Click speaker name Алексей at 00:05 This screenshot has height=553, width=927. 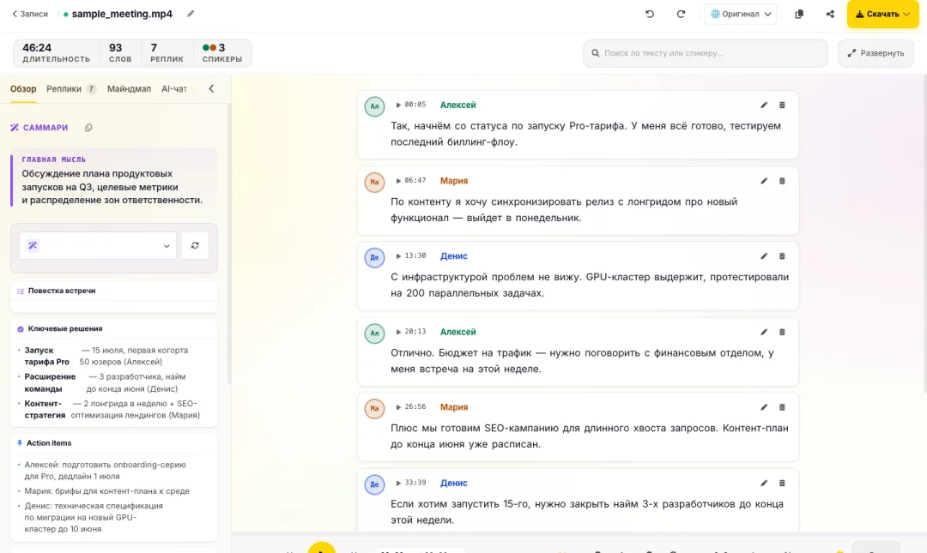pos(457,105)
